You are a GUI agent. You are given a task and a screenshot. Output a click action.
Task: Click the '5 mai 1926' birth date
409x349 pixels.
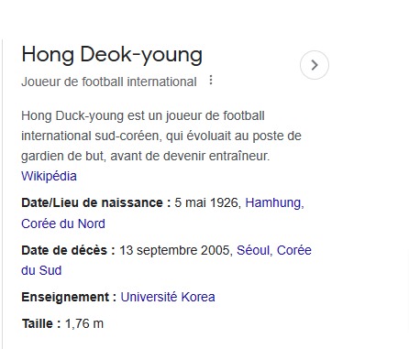coord(206,203)
